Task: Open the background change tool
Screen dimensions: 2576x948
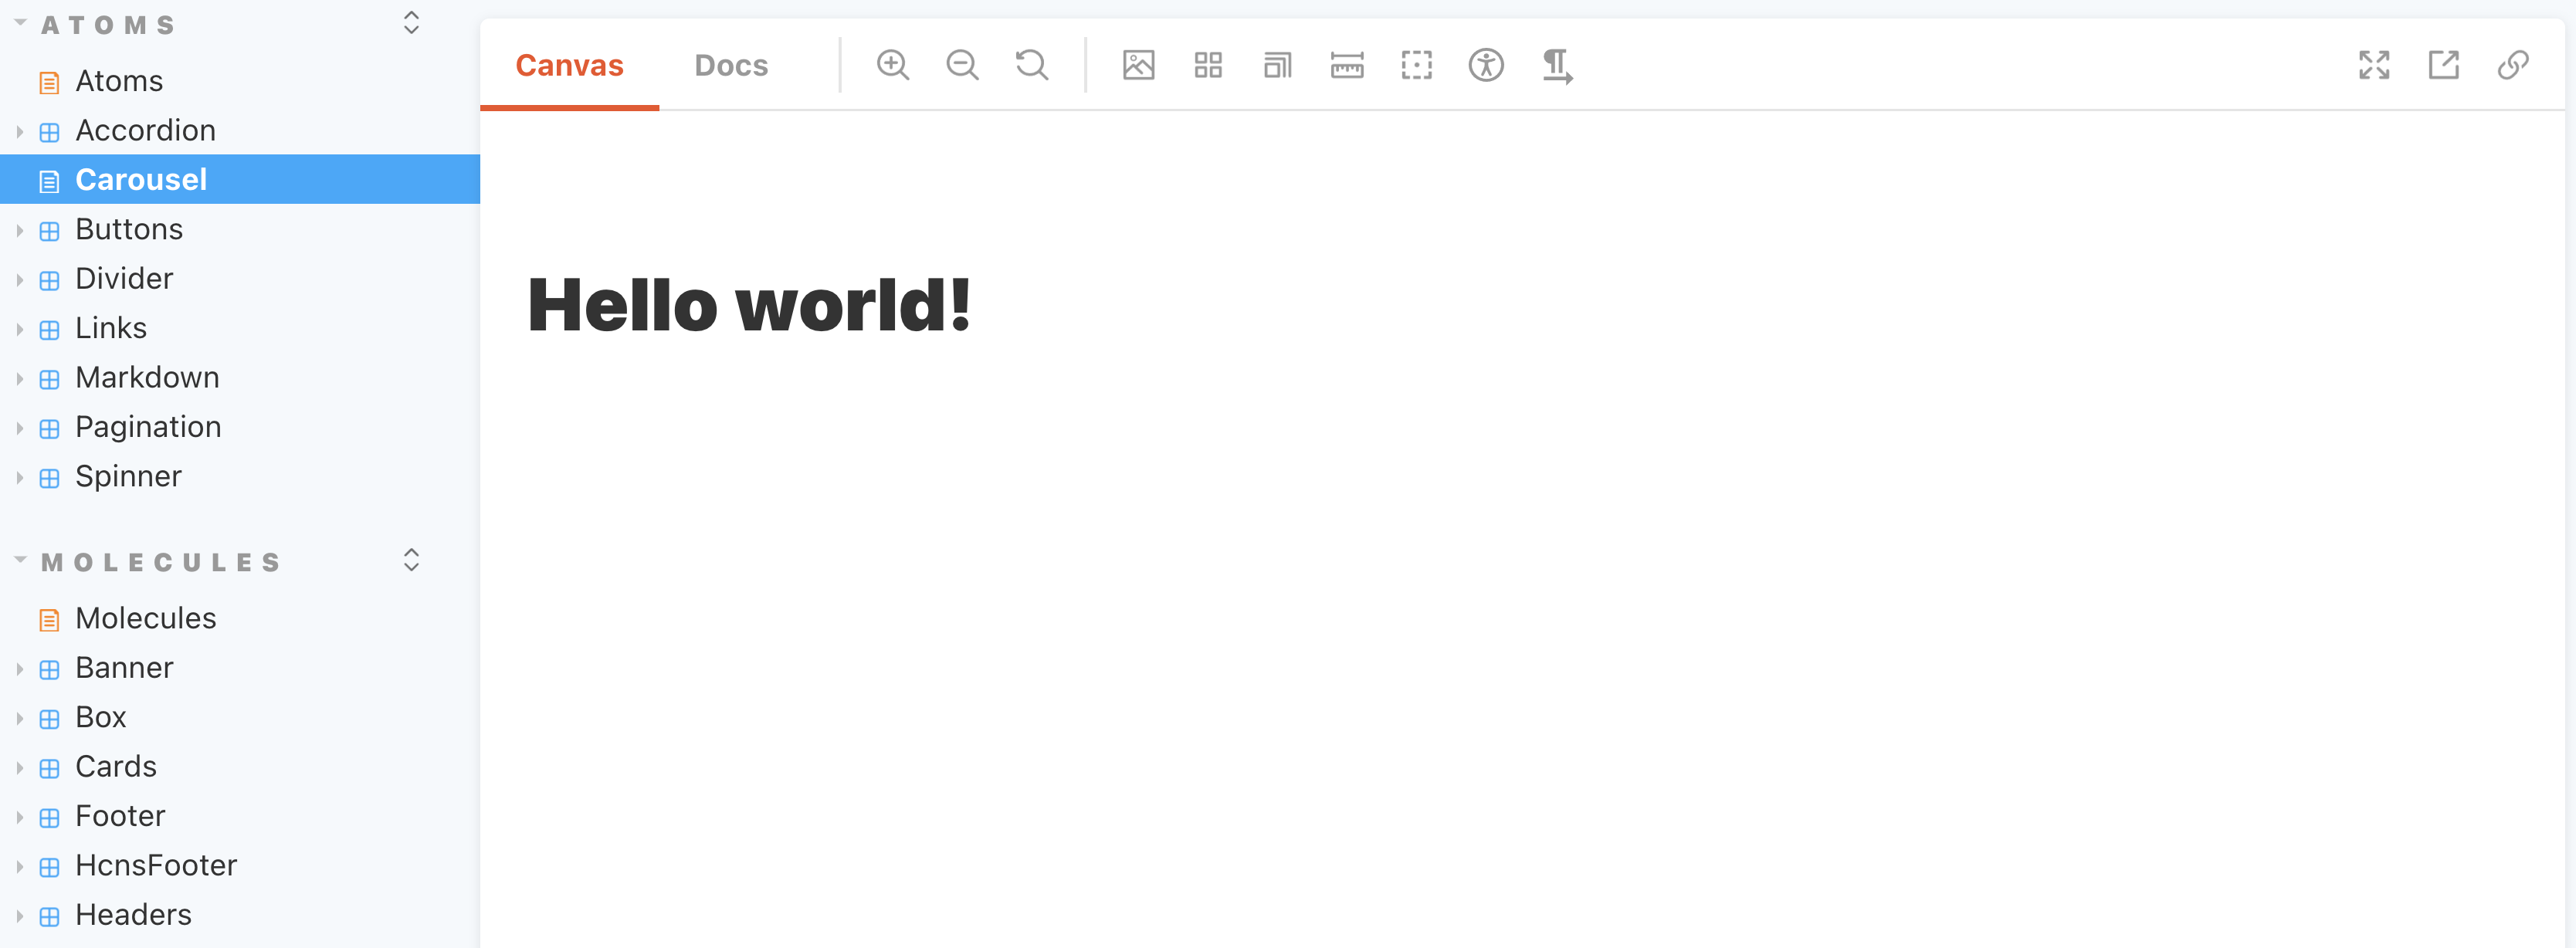Action: (x=1138, y=65)
